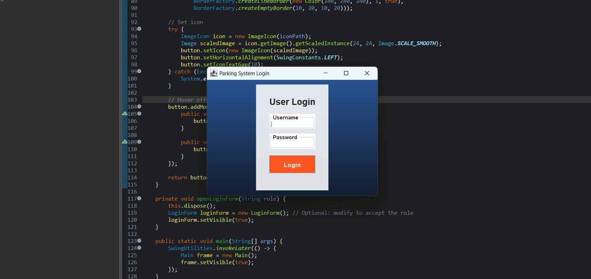Click the Java app icon in title bar
Viewport: 591px width, 279px height.
214,73
